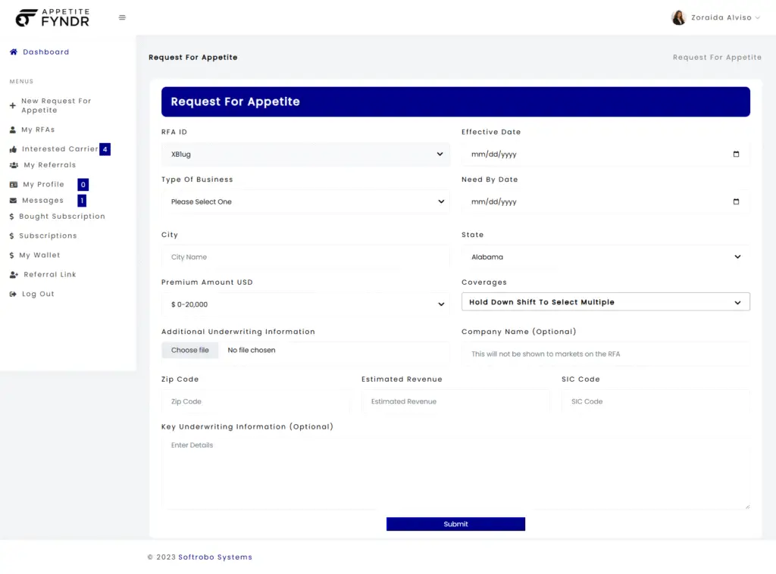Click the Effective Date input field
776x574 pixels.
click(605, 154)
